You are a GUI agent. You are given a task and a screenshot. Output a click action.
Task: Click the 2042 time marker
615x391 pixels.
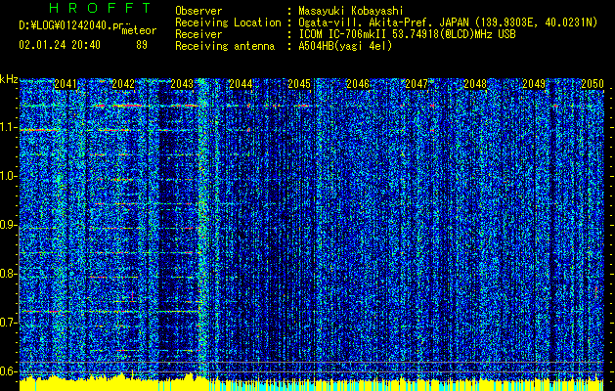point(123,84)
